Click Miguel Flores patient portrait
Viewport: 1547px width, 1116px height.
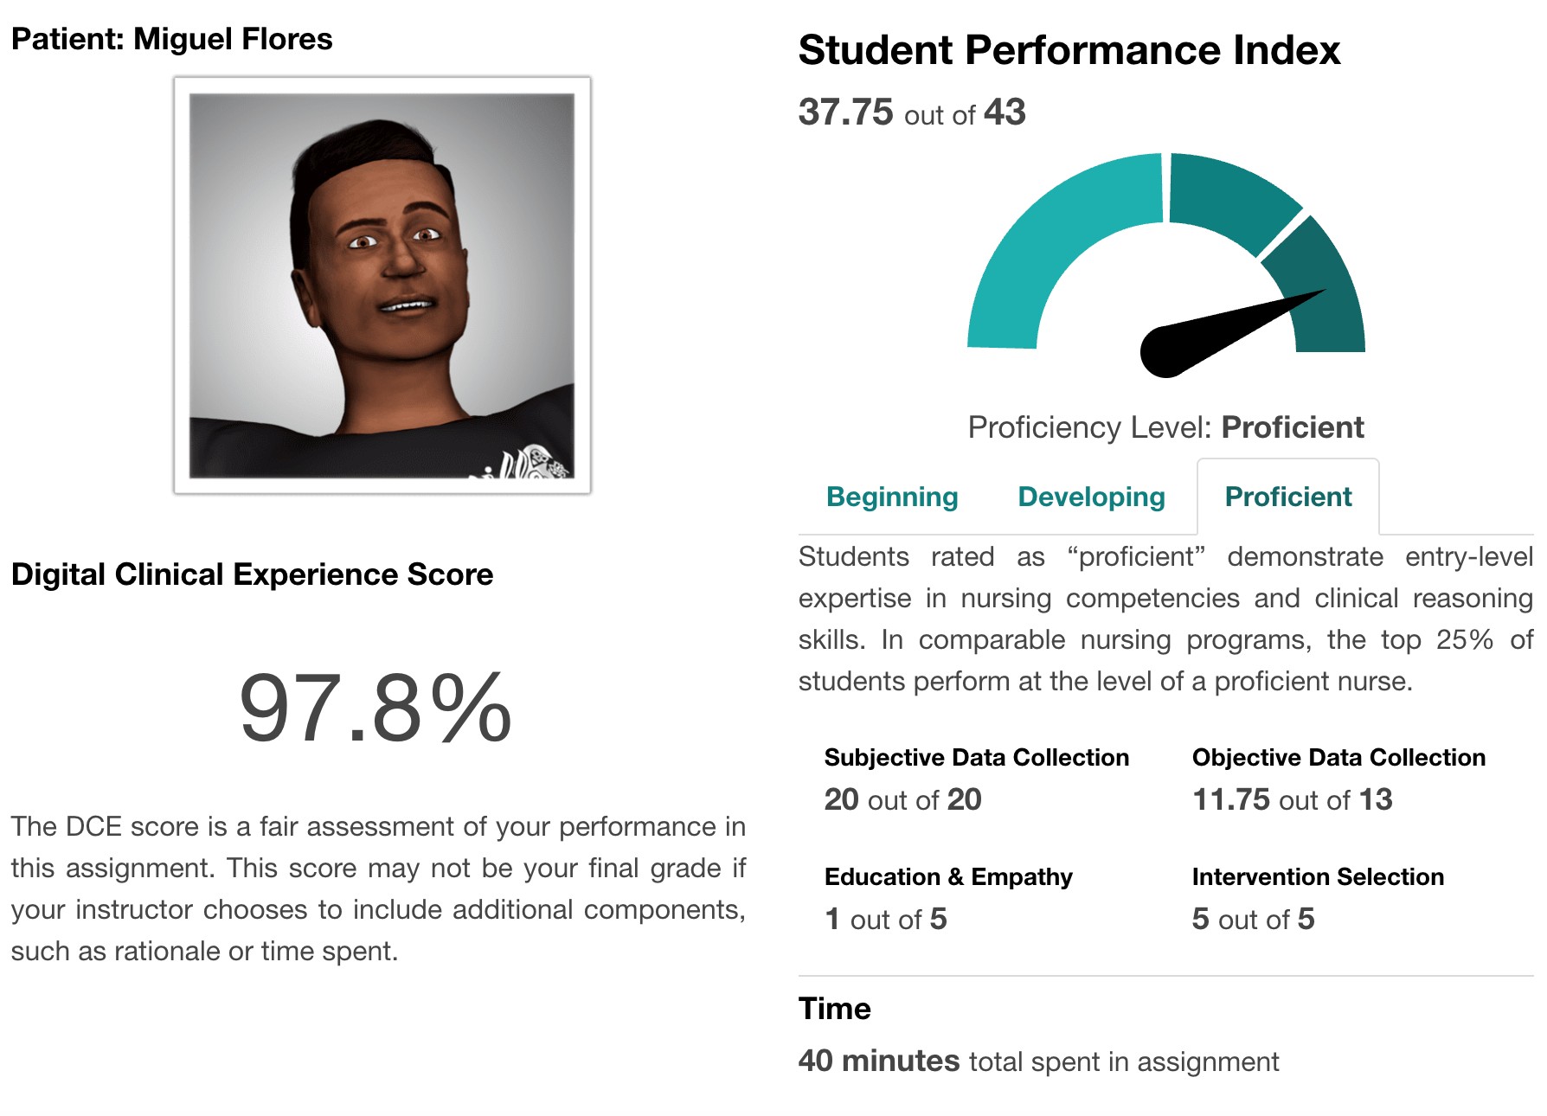pyautogui.click(x=382, y=285)
